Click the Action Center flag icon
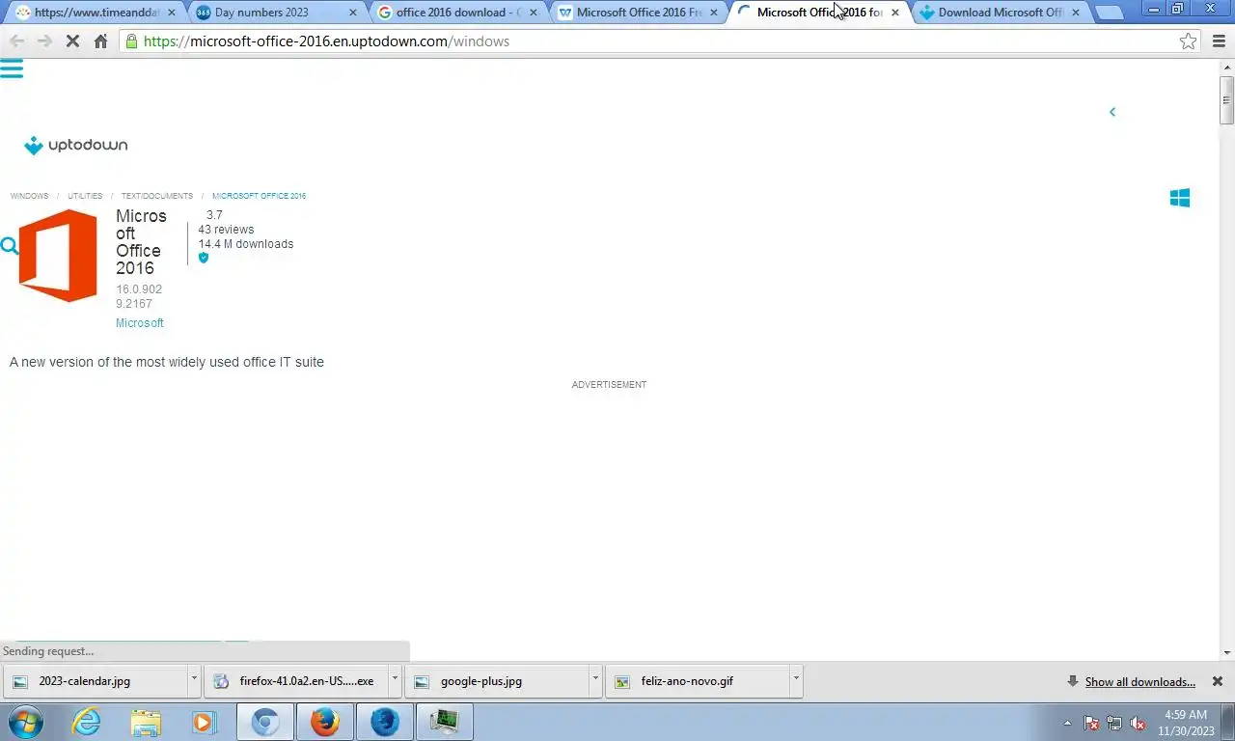 1091,723
